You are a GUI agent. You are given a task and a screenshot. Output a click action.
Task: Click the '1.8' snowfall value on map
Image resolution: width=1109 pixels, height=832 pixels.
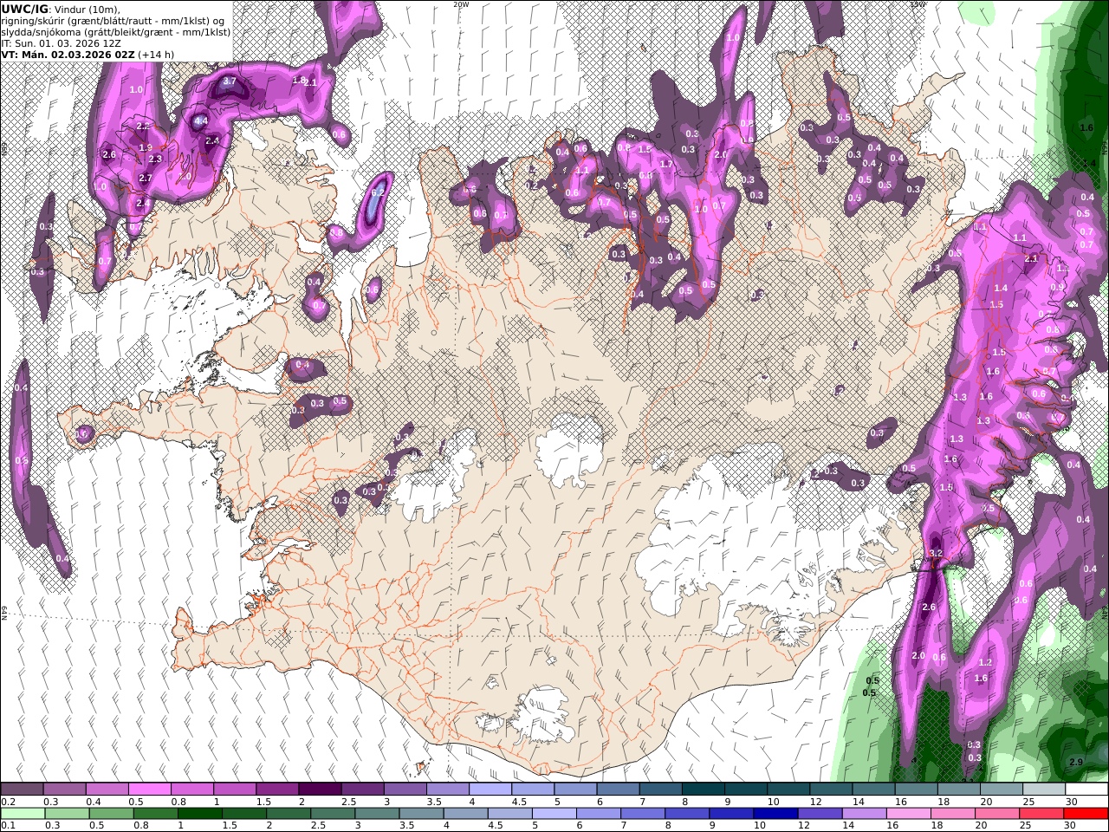tap(300, 80)
